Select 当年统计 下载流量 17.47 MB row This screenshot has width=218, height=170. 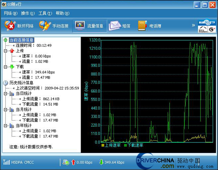(x=40, y=136)
